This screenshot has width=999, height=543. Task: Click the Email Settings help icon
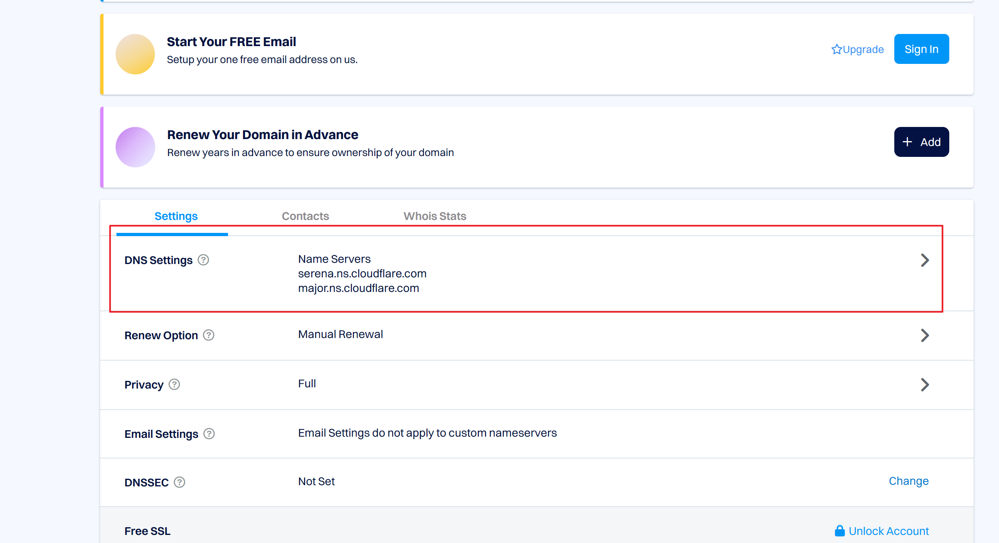(x=209, y=434)
